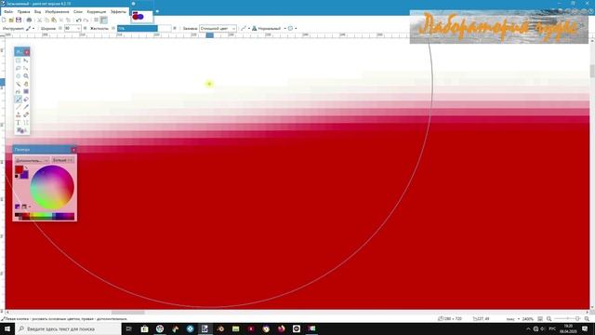This screenshot has width=595, height=335.
Task: Increase brush width with plus button
Action: pyautogui.click(x=85, y=28)
